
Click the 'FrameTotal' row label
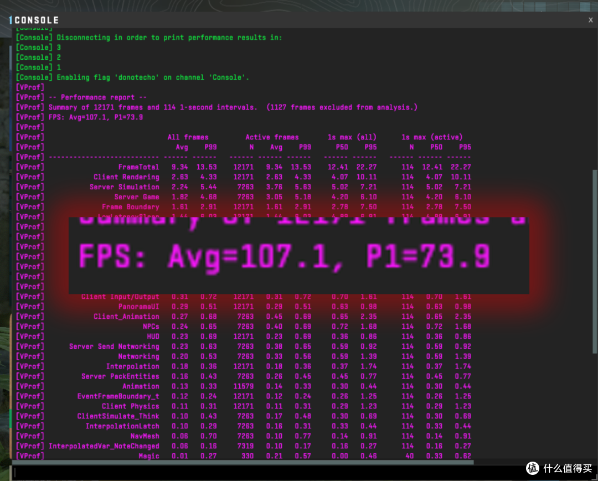(138, 167)
